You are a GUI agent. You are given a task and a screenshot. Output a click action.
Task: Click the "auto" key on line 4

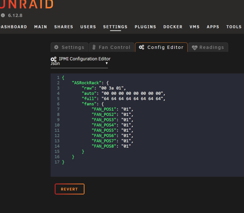point(89,93)
